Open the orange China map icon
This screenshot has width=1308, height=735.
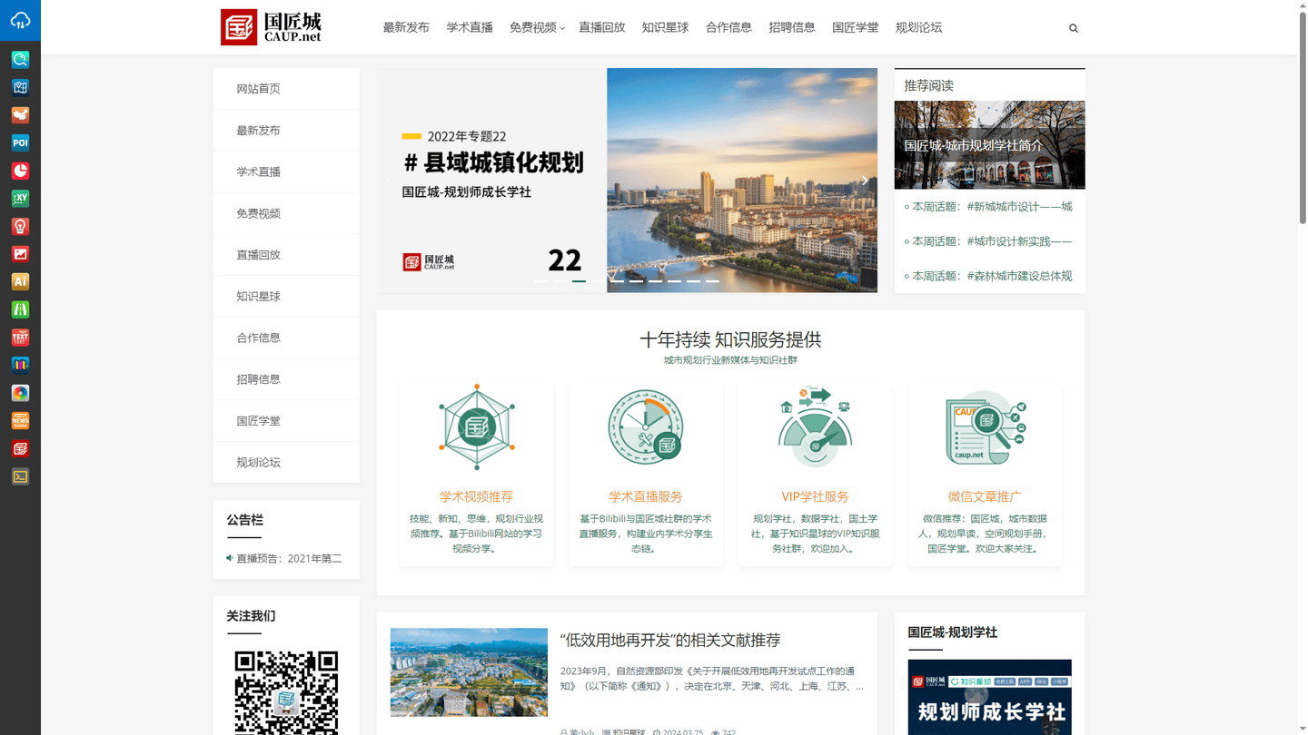point(20,115)
